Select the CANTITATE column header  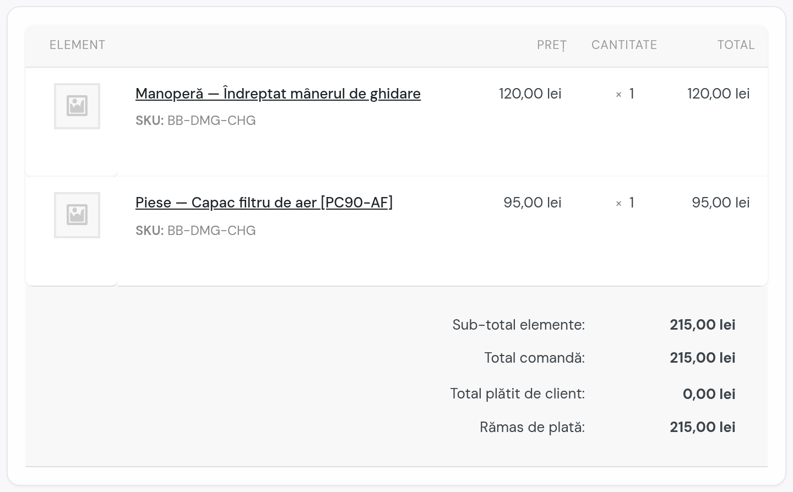(624, 45)
